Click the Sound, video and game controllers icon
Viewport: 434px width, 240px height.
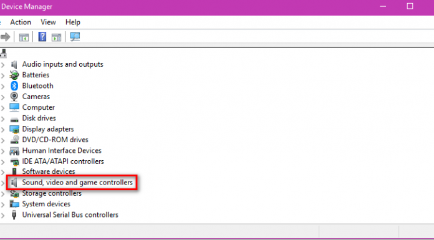pyautogui.click(x=14, y=183)
